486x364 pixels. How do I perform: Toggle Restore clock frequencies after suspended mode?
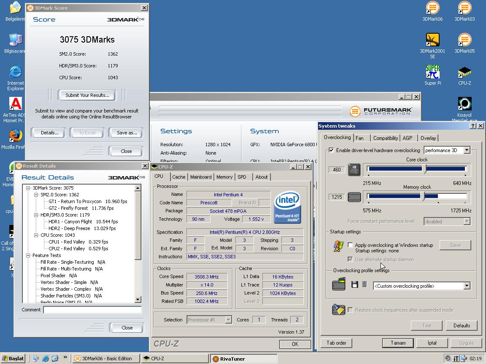click(350, 310)
